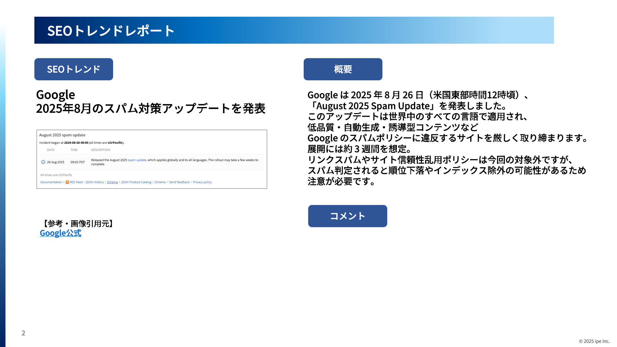Click the 'August 2025 spam update' heading
617x347 pixels.
62,135
